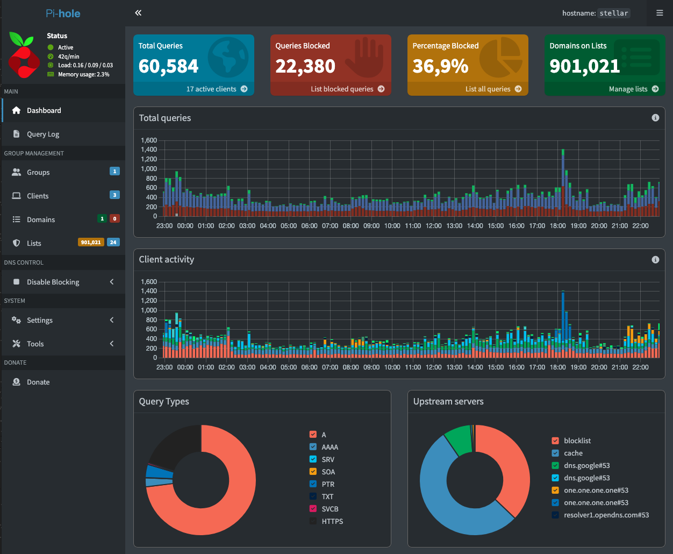Enable the HTTPS query type checkbox
The image size is (673, 554).
(313, 521)
